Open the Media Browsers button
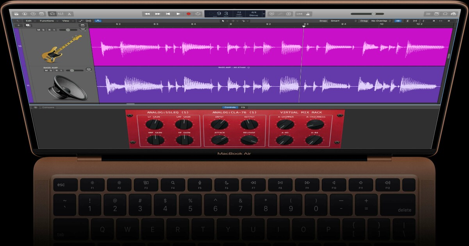469x246 pixels. pos(453,14)
